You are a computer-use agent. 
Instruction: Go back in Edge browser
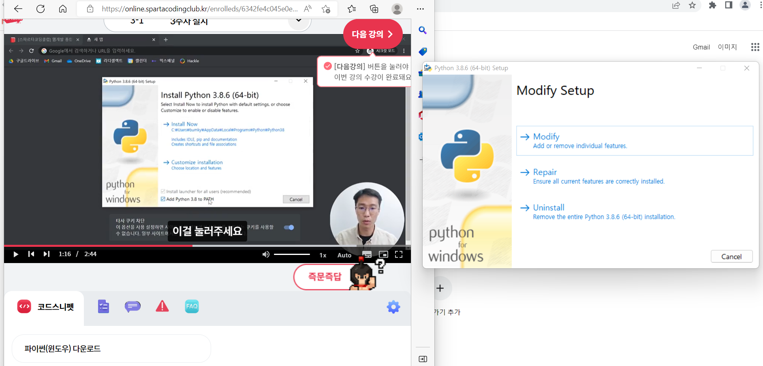pyautogui.click(x=18, y=9)
